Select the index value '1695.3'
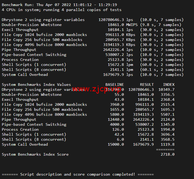 (x=168, y=110)
